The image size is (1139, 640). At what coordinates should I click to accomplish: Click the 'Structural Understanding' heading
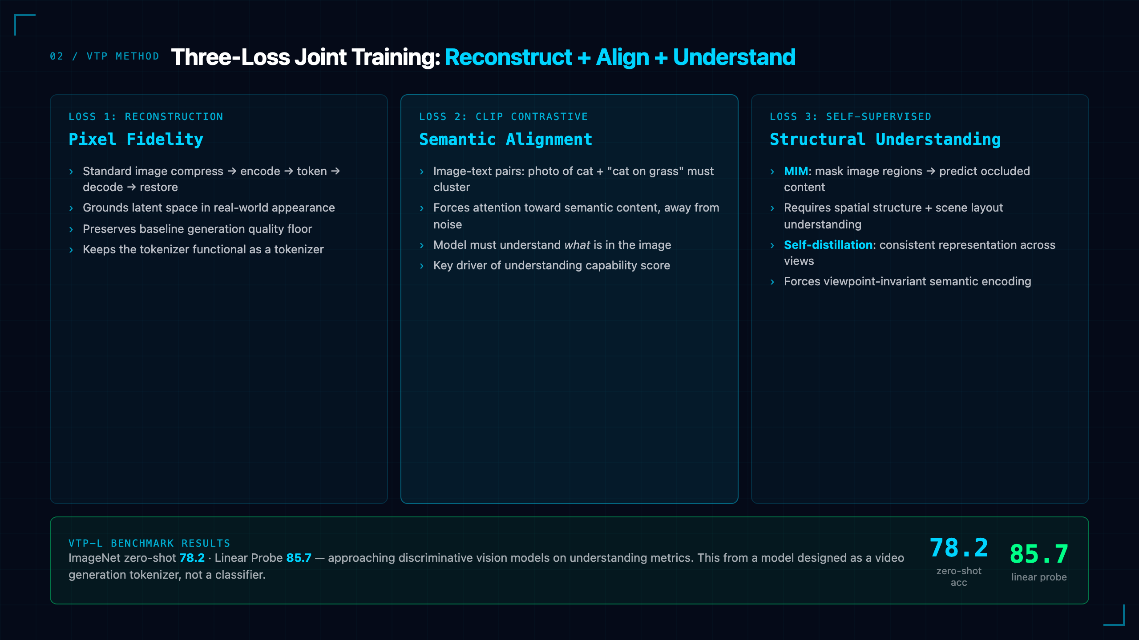tap(885, 139)
